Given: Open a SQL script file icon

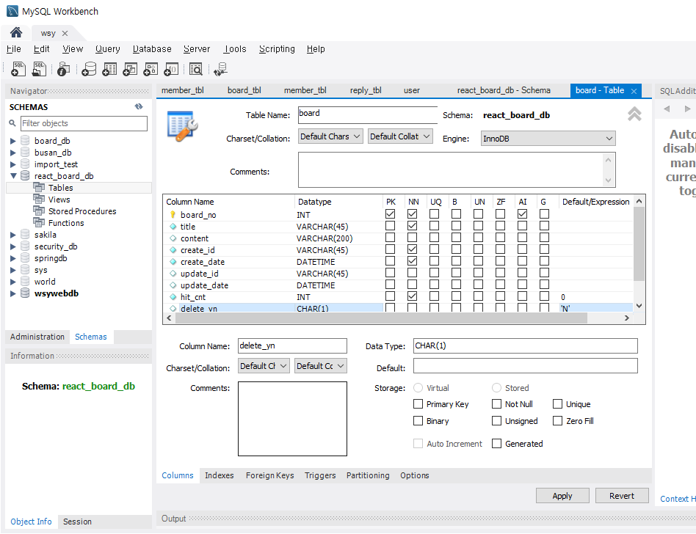Looking at the screenshot, I should coord(39,69).
